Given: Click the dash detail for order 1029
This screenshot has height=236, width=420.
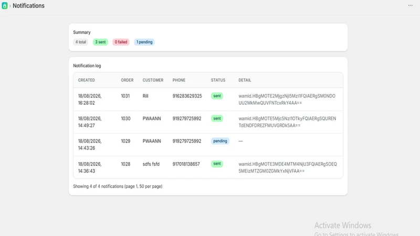Looking at the screenshot, I should click(x=240, y=141).
